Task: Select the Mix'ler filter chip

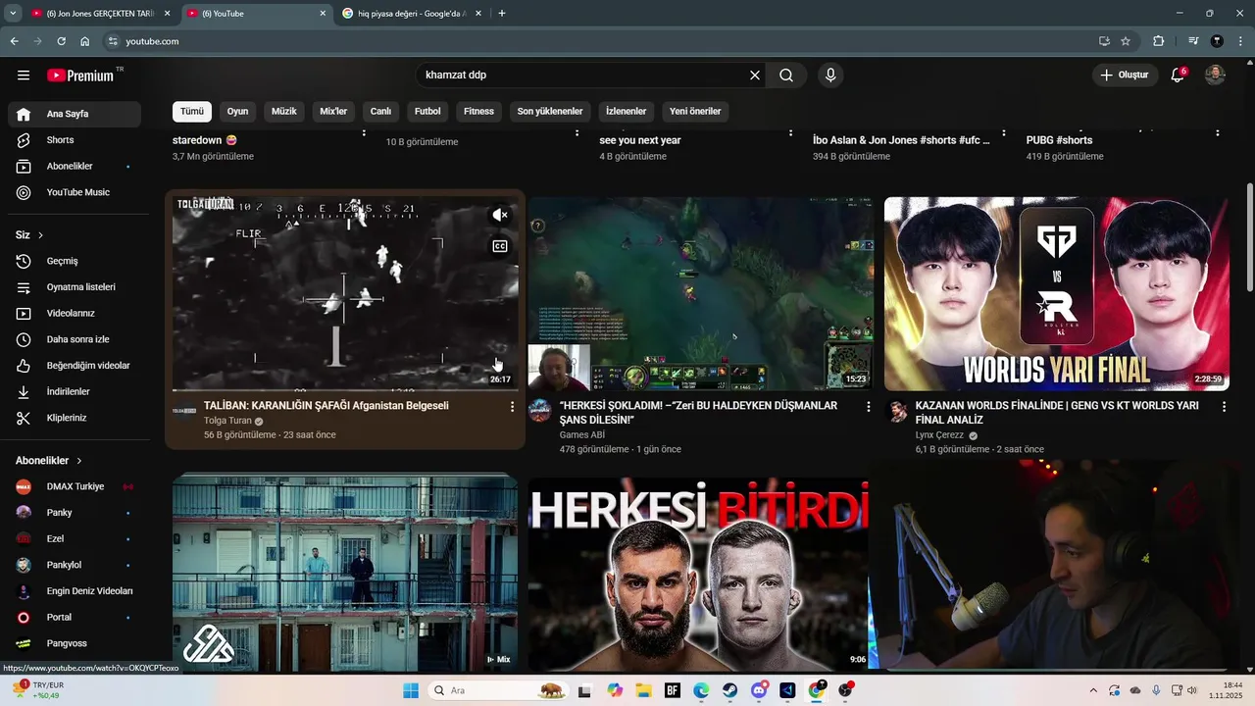Action: click(x=333, y=112)
